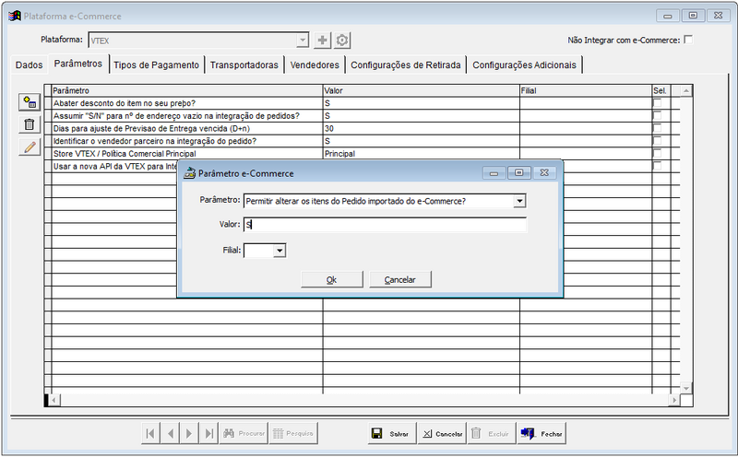
Task: Click the Parâmetro column header
Action: 187,90
